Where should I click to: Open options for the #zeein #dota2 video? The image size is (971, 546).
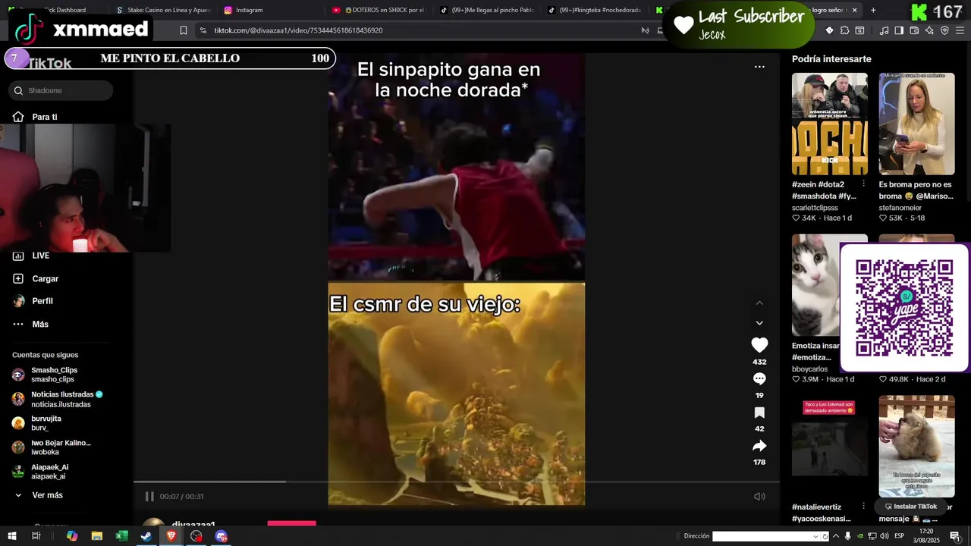(863, 184)
